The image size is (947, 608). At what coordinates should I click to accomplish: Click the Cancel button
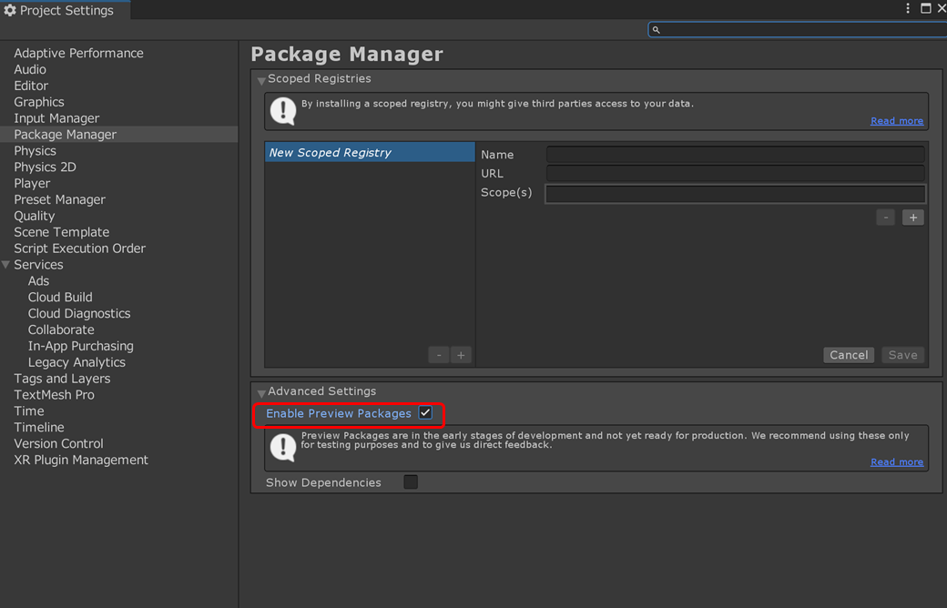point(848,354)
